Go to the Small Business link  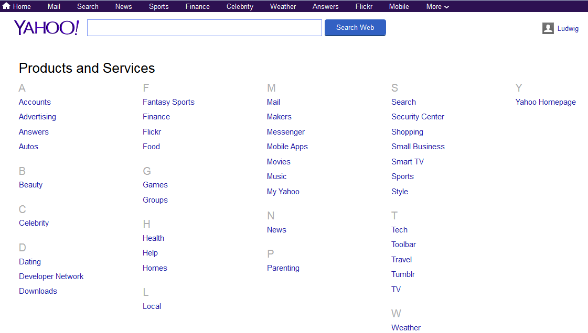(x=418, y=146)
